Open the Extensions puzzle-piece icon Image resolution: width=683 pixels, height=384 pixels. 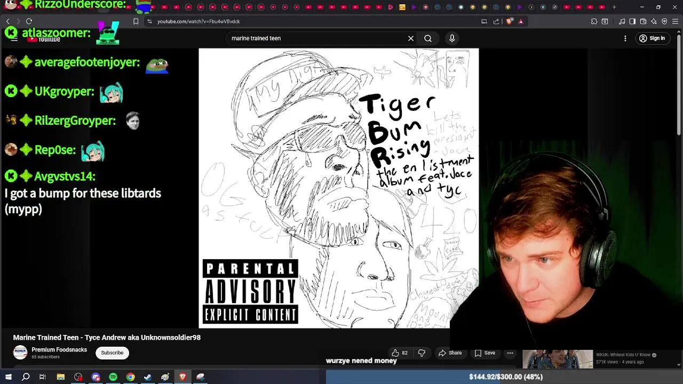click(x=594, y=21)
